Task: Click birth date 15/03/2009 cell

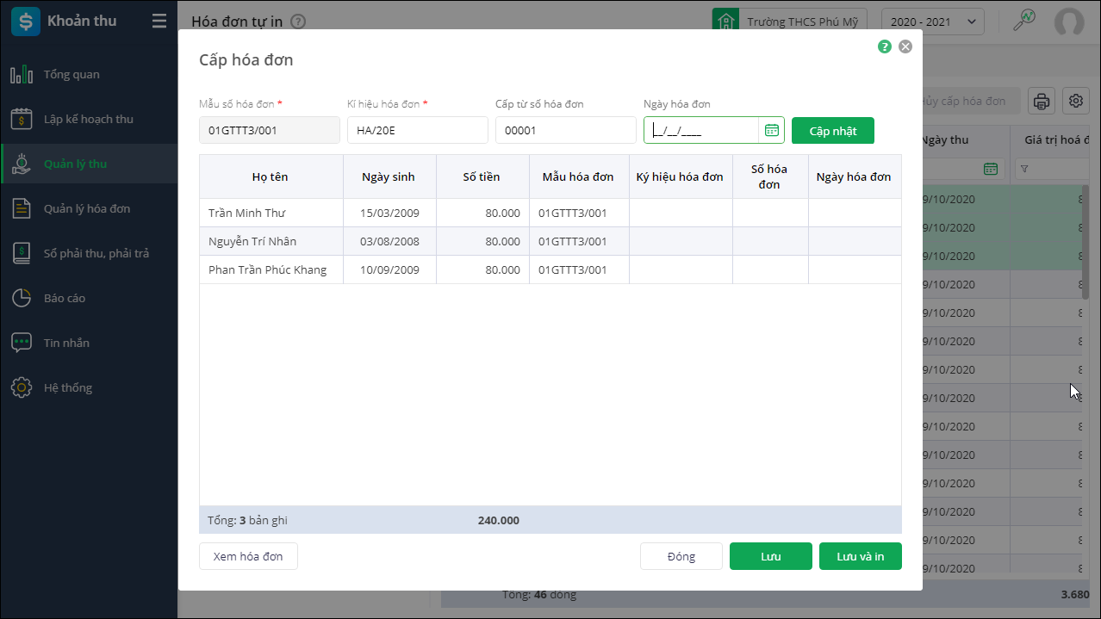Action: click(389, 213)
